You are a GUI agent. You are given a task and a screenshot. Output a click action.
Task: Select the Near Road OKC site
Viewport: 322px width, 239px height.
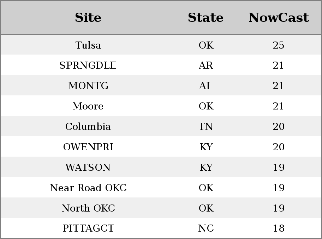pyautogui.click(x=88, y=188)
